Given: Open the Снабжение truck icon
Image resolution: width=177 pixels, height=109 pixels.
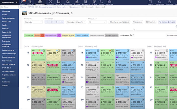Looking at the screenshot, I should point(68,2).
